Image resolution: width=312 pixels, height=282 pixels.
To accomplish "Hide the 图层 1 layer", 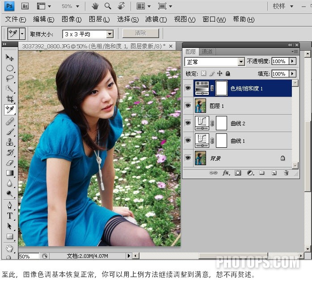I will click(x=188, y=106).
